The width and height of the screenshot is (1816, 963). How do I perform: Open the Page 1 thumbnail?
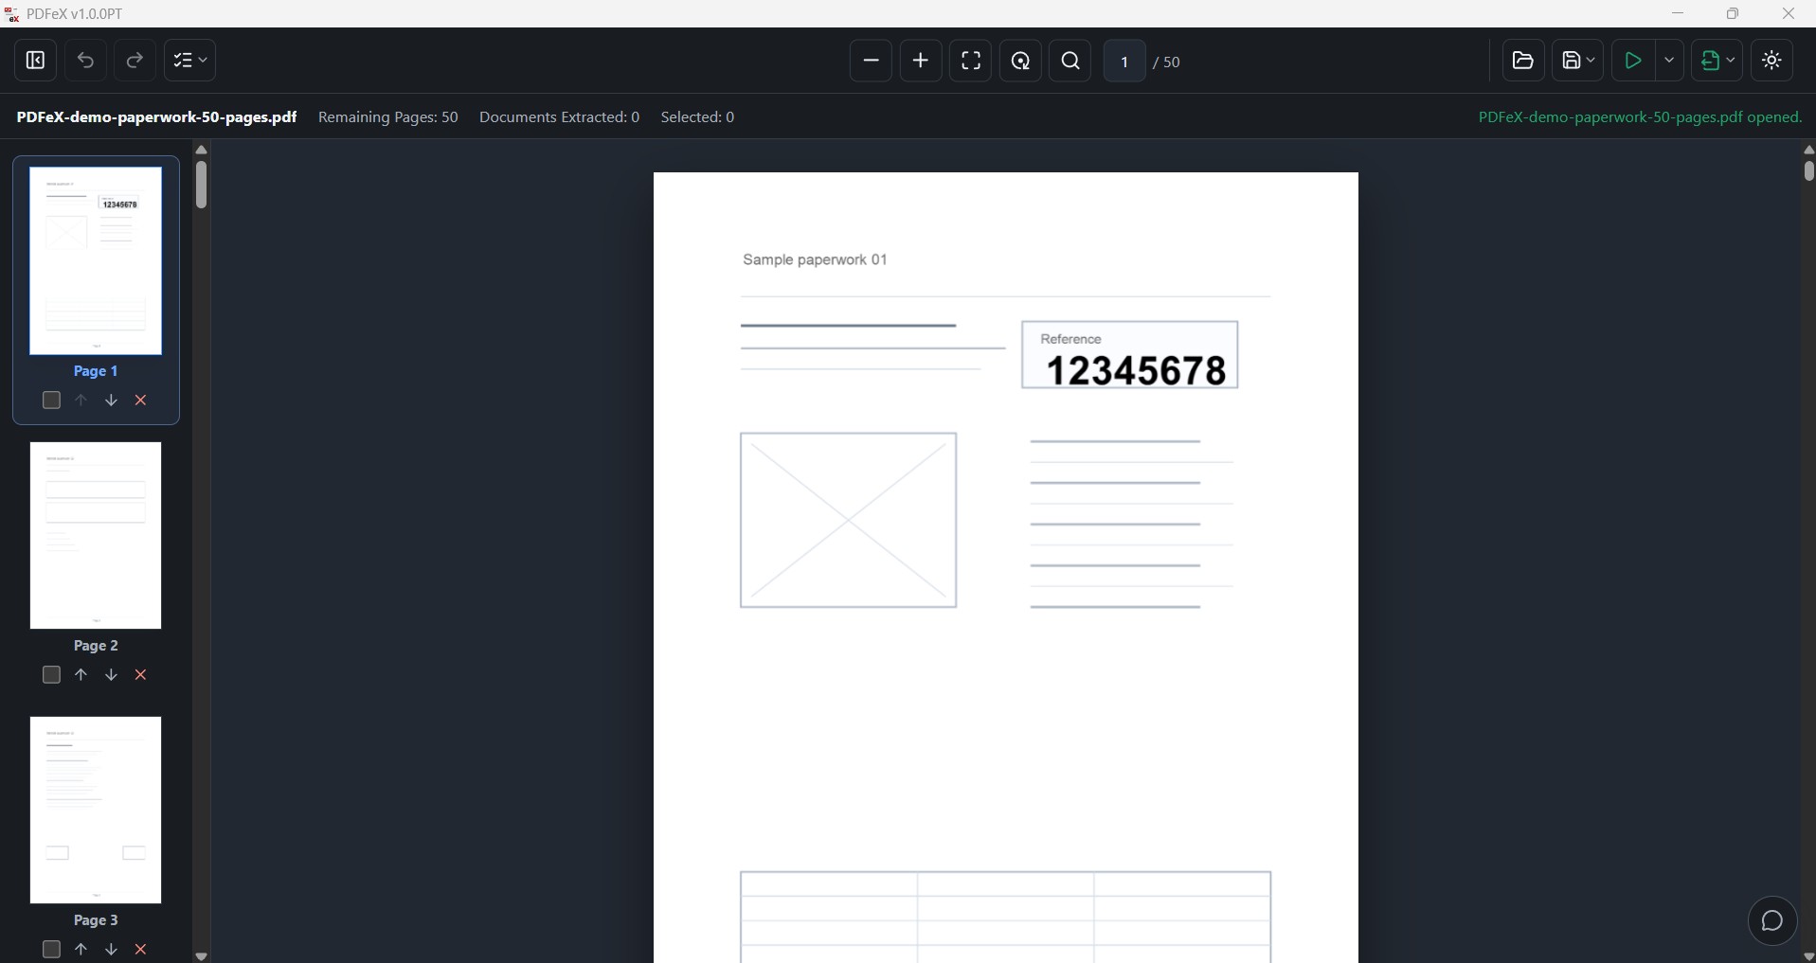pos(96,261)
